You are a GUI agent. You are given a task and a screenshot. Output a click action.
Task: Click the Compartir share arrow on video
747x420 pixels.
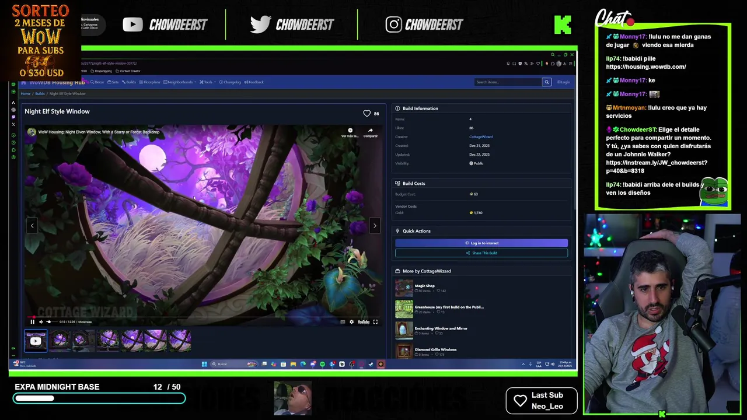[x=370, y=132]
